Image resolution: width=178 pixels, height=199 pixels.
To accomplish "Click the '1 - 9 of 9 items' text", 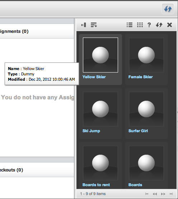I will click(x=93, y=194).
